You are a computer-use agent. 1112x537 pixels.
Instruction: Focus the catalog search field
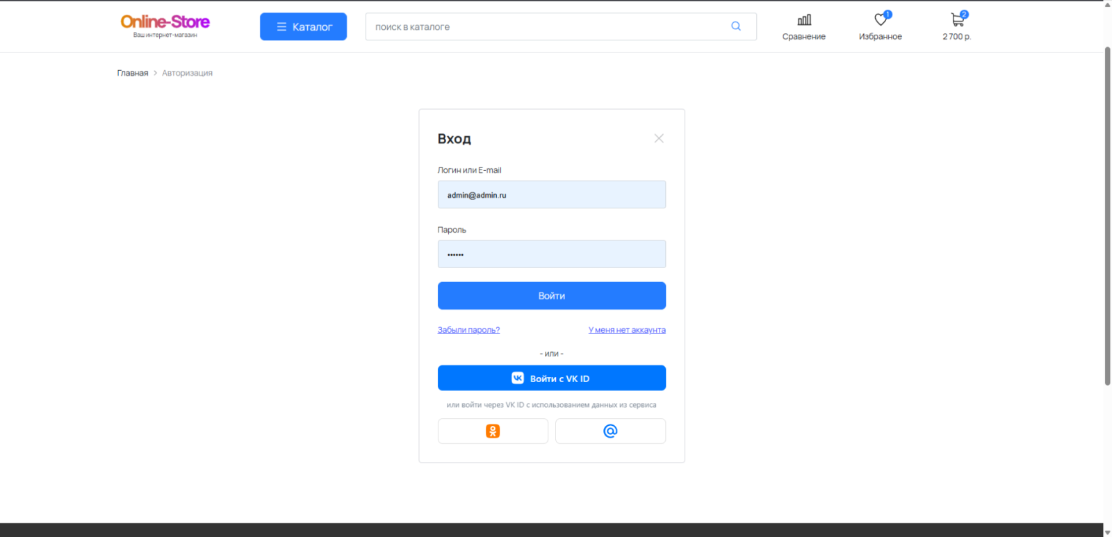(542, 27)
